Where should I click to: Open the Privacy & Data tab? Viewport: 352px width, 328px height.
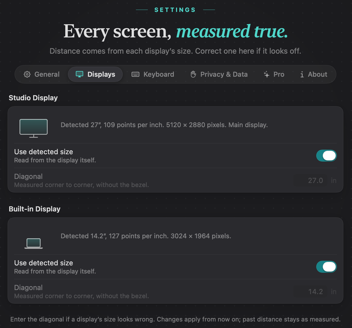(x=219, y=74)
